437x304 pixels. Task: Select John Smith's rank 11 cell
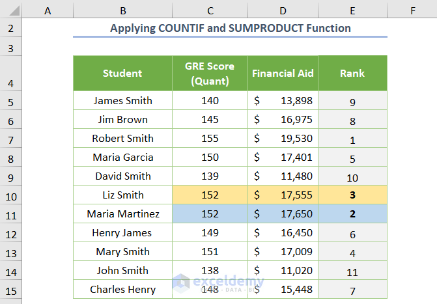[x=352, y=270]
